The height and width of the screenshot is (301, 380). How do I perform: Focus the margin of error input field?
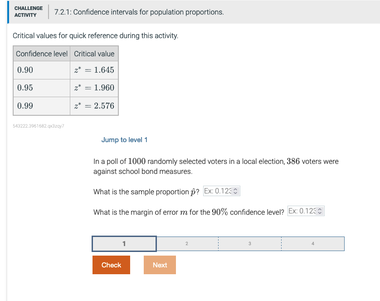(306, 211)
